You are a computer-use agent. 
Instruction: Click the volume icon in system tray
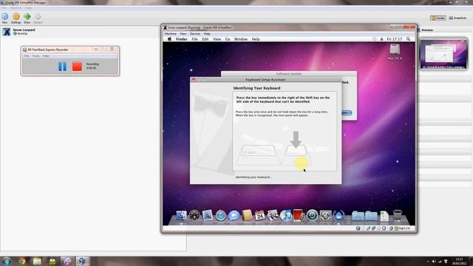coord(434,262)
